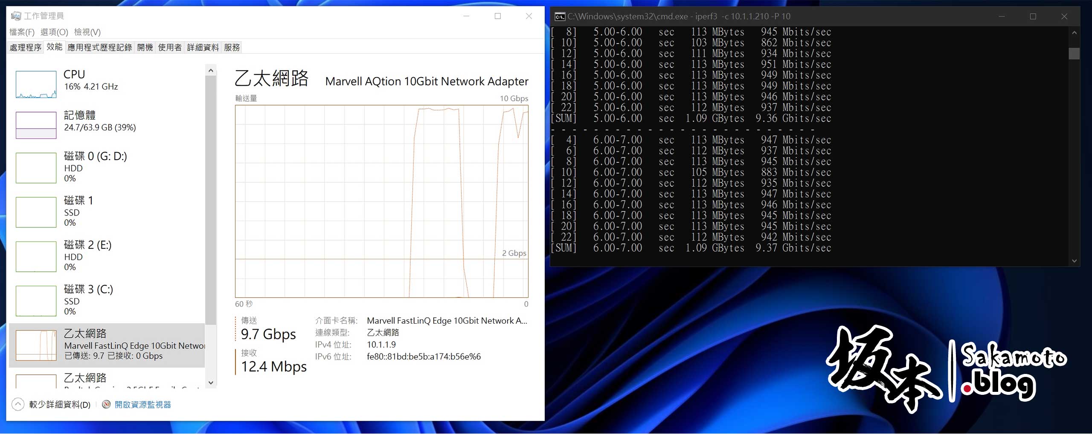This screenshot has width=1092, height=434.
Task: Select 磁碟 3 (C:) SSD item
Action: (x=107, y=301)
